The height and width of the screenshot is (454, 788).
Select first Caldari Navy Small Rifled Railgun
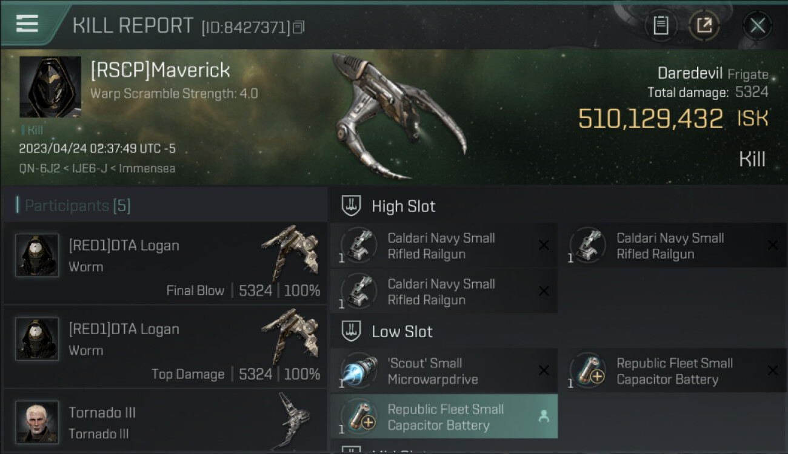coord(444,246)
